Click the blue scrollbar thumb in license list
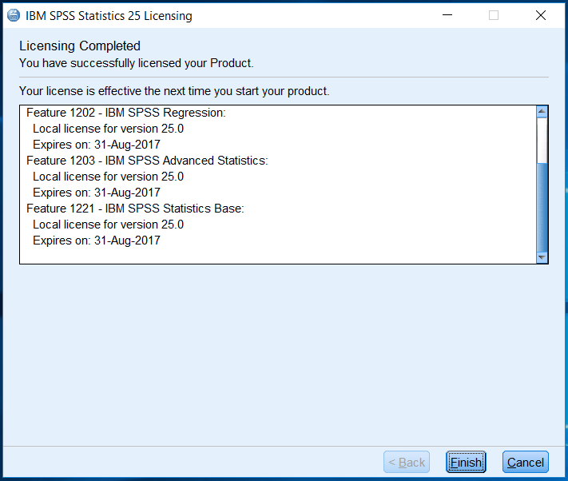 pos(542,208)
